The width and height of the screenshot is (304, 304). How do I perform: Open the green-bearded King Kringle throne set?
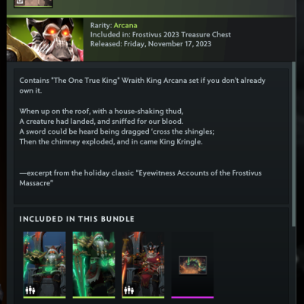point(45,264)
